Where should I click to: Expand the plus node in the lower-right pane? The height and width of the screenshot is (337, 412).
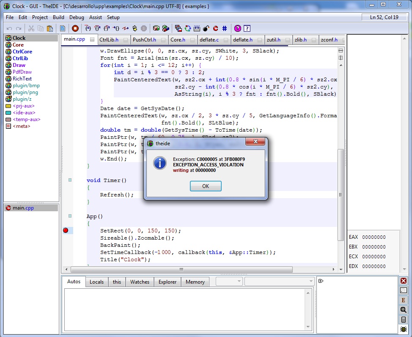point(321,281)
